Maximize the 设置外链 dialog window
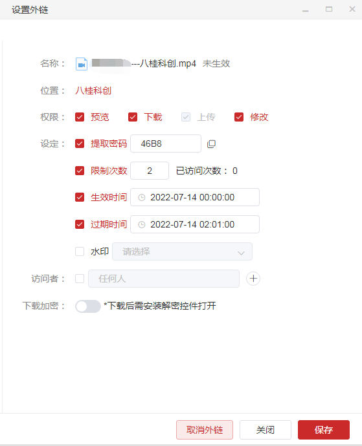This screenshot has width=362, height=446. click(x=329, y=10)
